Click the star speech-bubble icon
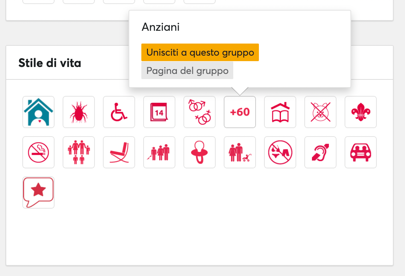Viewport: 405px width, 276px height. 38,193
